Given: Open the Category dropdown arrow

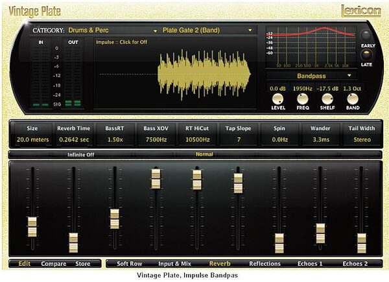Looking at the screenshot, I should [155, 31].
